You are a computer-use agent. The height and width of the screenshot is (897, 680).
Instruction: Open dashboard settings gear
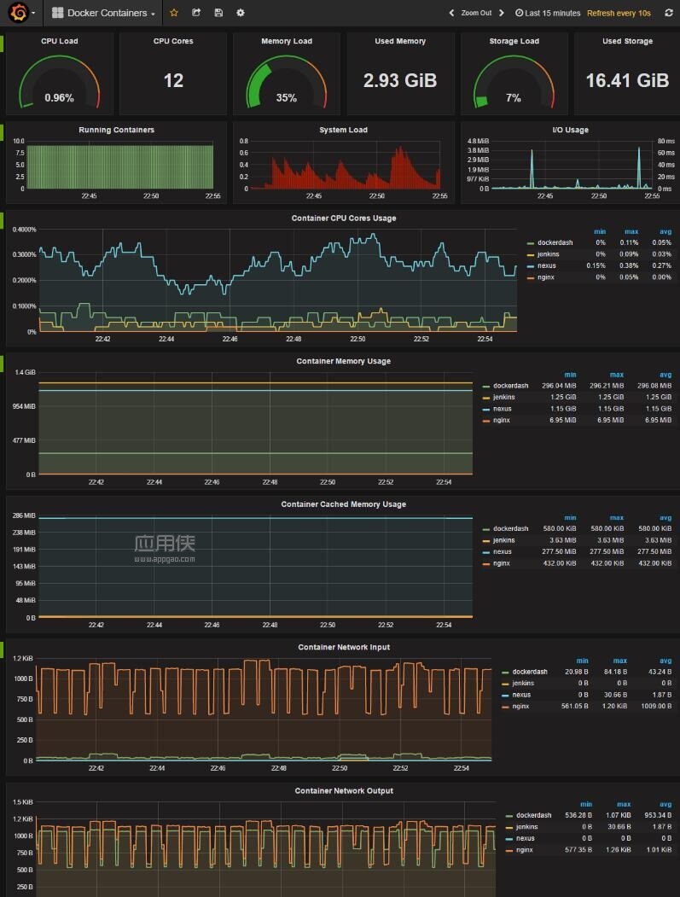tap(241, 13)
